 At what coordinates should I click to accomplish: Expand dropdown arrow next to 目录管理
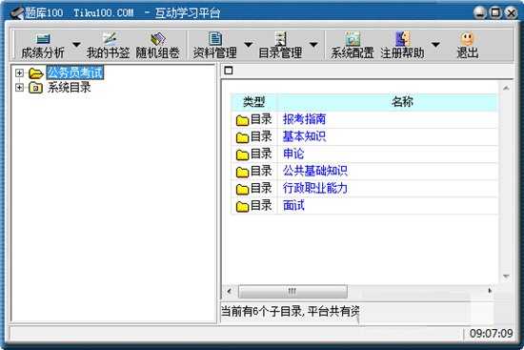313,44
